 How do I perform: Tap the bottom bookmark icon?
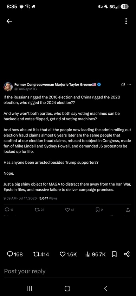pos(114,254)
